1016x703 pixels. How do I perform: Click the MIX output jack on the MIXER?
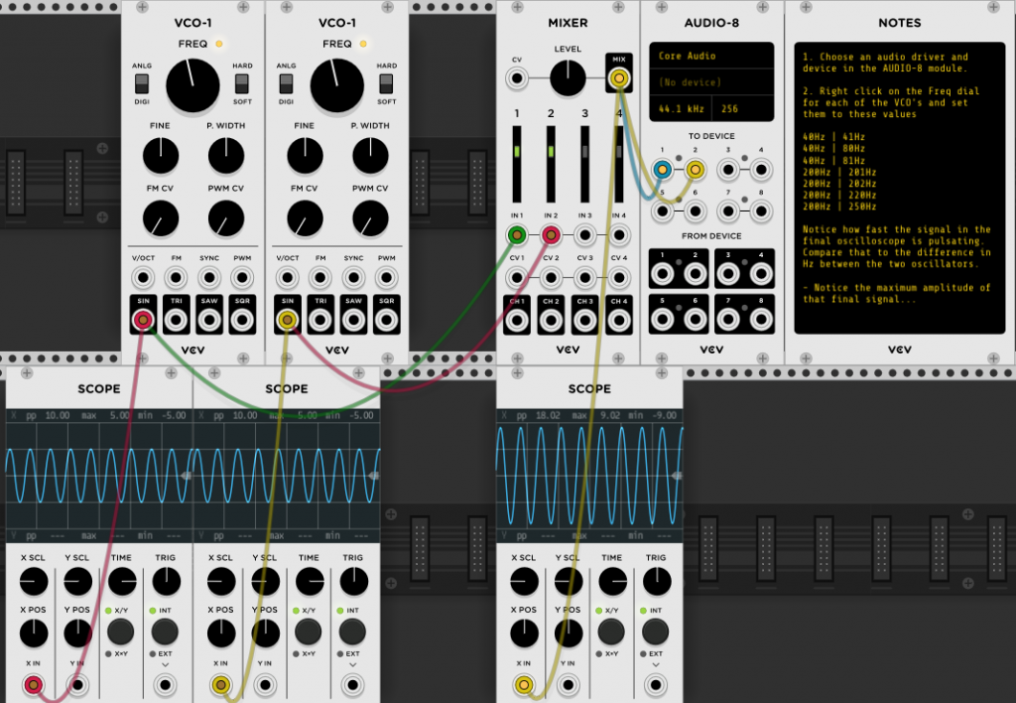[619, 78]
